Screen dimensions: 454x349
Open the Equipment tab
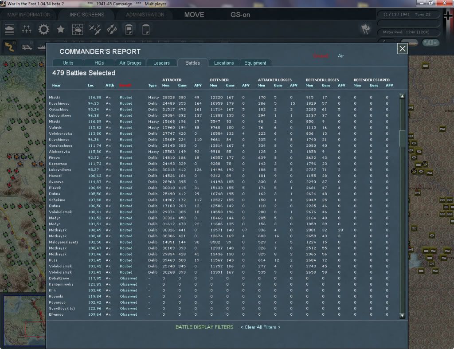click(255, 63)
